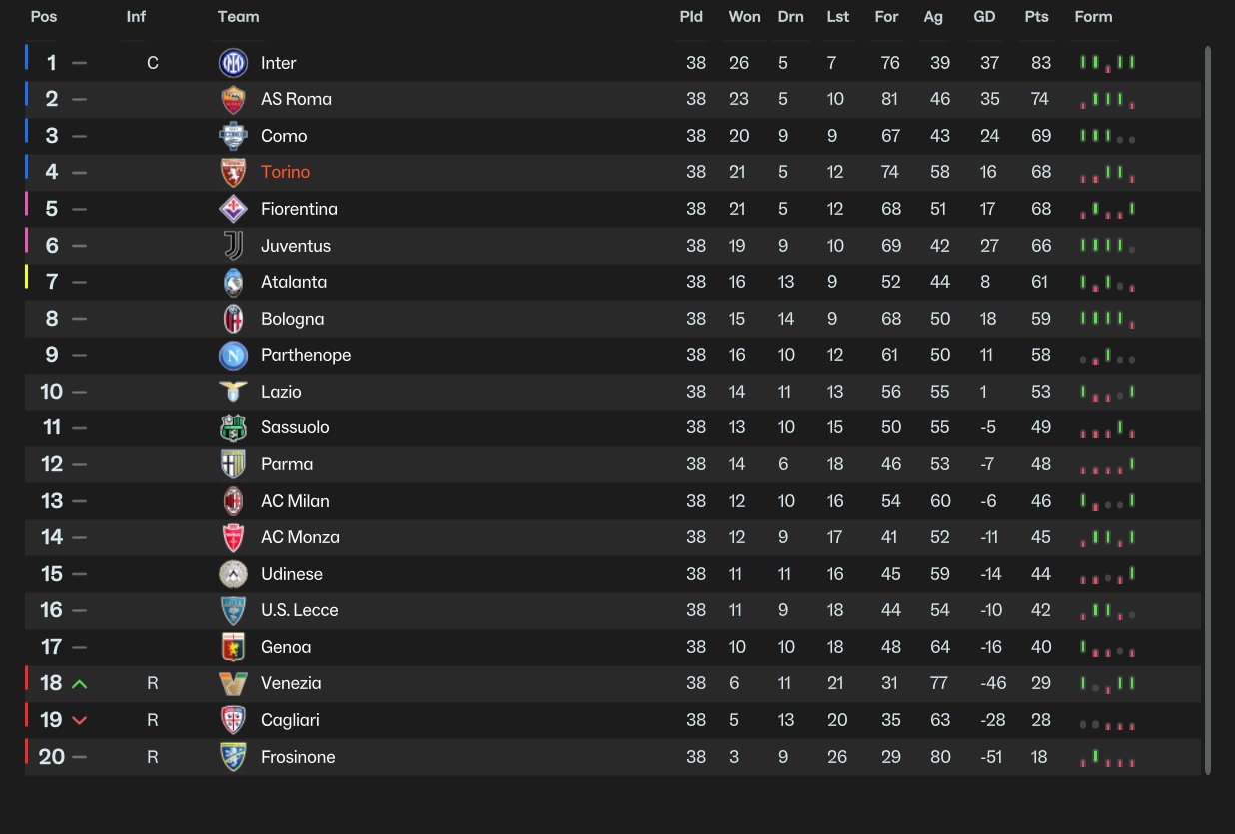The image size is (1235, 834).
Task: Click the vertical table scrollbar
Action: pos(1207,410)
